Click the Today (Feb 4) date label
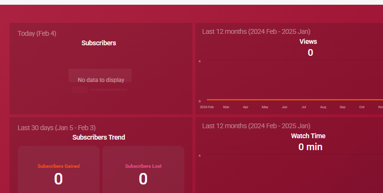The width and height of the screenshot is (383, 193). (37, 33)
